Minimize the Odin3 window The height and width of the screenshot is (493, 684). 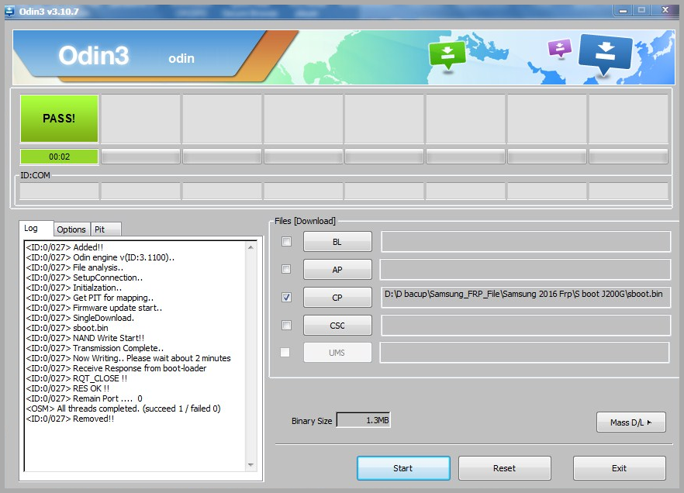pyautogui.click(x=623, y=10)
